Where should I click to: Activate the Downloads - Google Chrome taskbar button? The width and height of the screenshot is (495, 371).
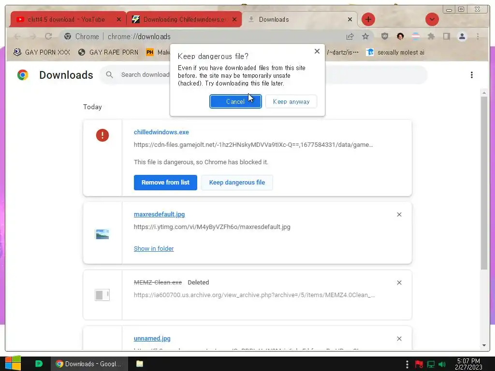[x=89, y=364]
